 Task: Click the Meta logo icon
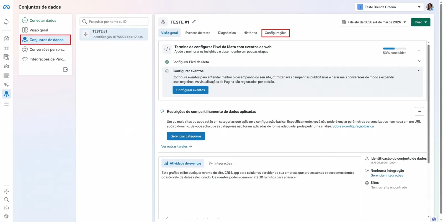pos(6,7)
